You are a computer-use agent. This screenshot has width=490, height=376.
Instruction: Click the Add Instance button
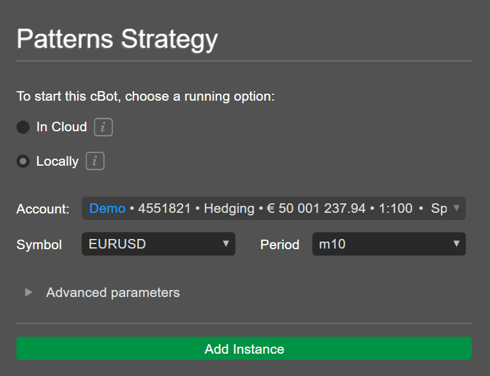pos(244,349)
